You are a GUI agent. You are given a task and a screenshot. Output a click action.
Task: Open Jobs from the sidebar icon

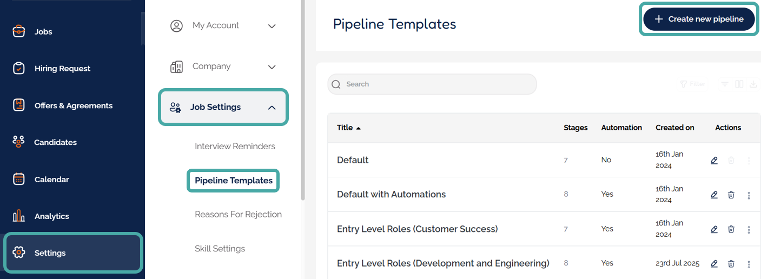pyautogui.click(x=19, y=31)
